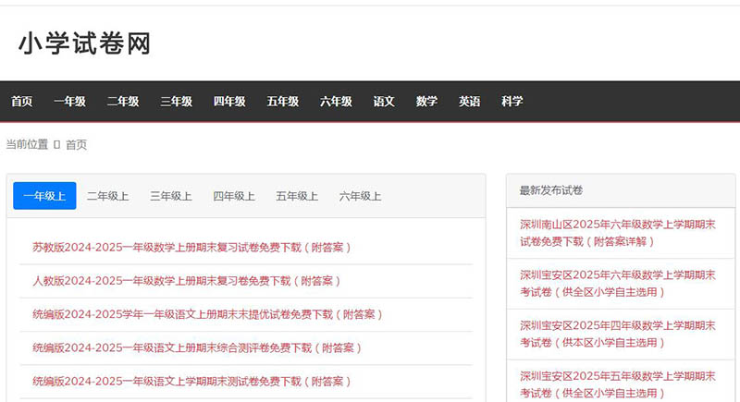740x402 pixels.
Task: Open the 语文 subject menu item
Action: pyautogui.click(x=384, y=102)
